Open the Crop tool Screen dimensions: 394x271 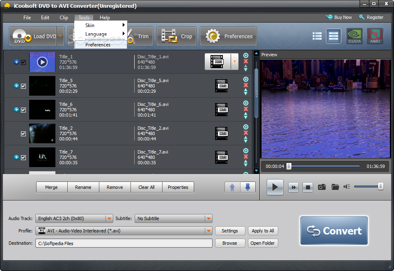[x=176, y=36]
